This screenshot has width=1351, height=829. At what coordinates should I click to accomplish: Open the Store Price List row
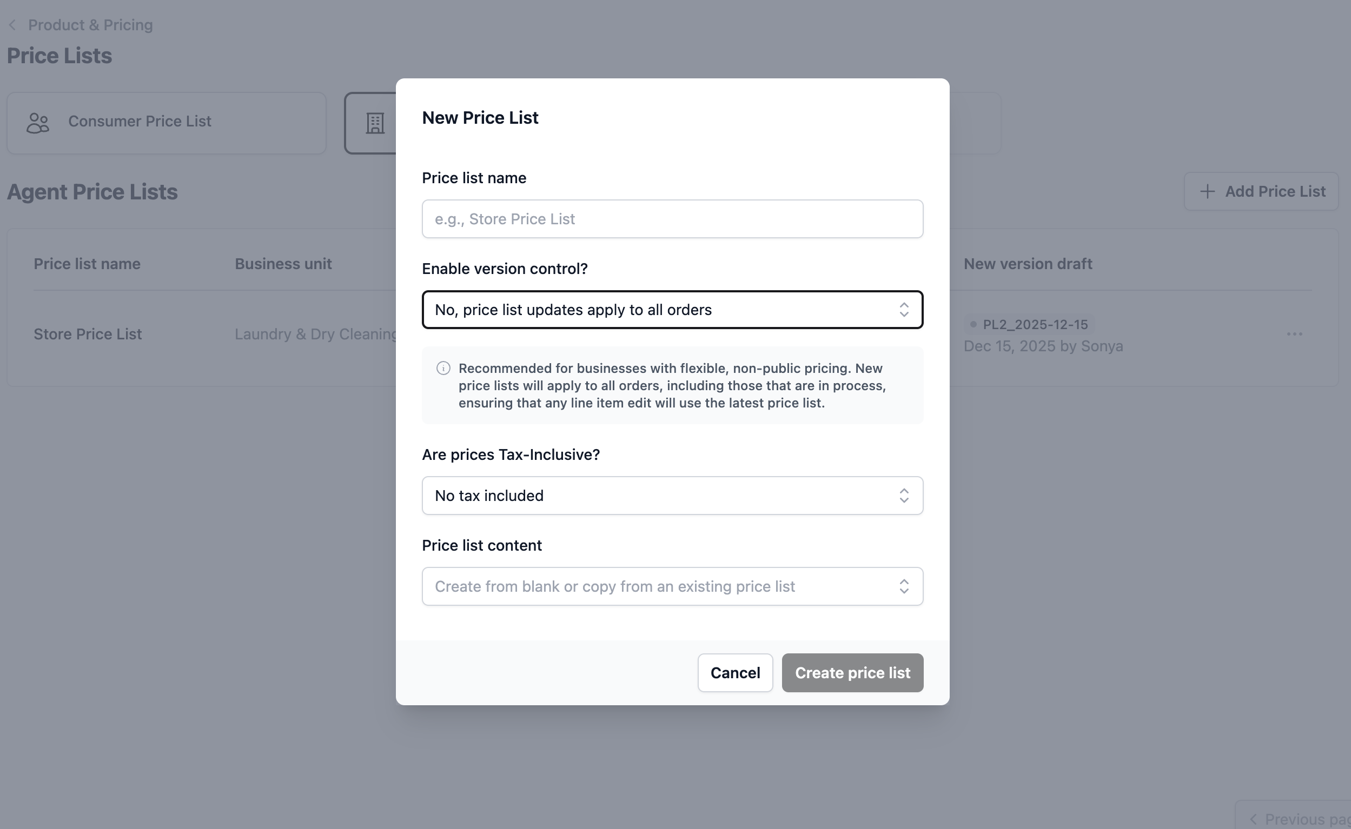(88, 334)
